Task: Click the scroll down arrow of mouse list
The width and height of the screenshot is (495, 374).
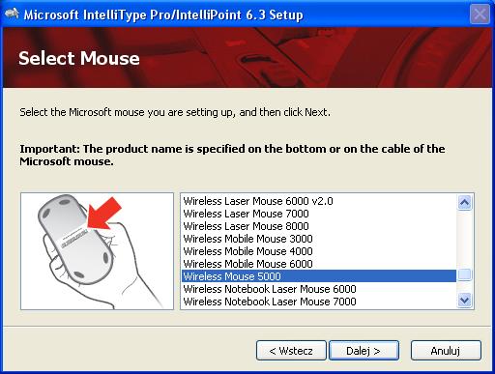Action: click(464, 301)
